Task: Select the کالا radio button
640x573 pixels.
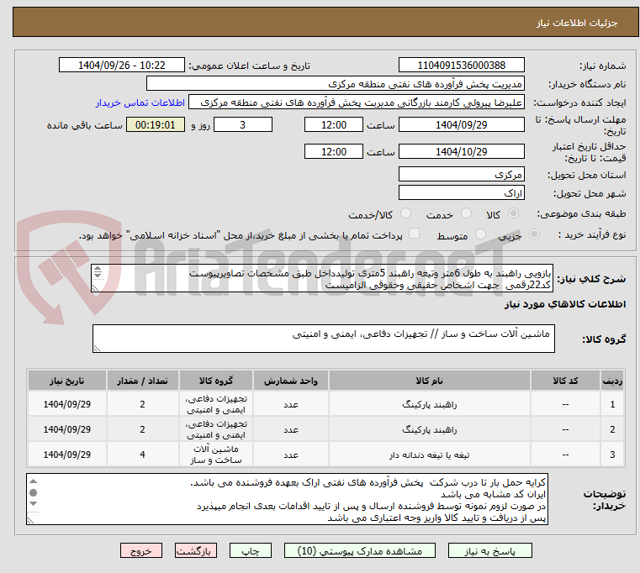Action: pyautogui.click(x=514, y=213)
